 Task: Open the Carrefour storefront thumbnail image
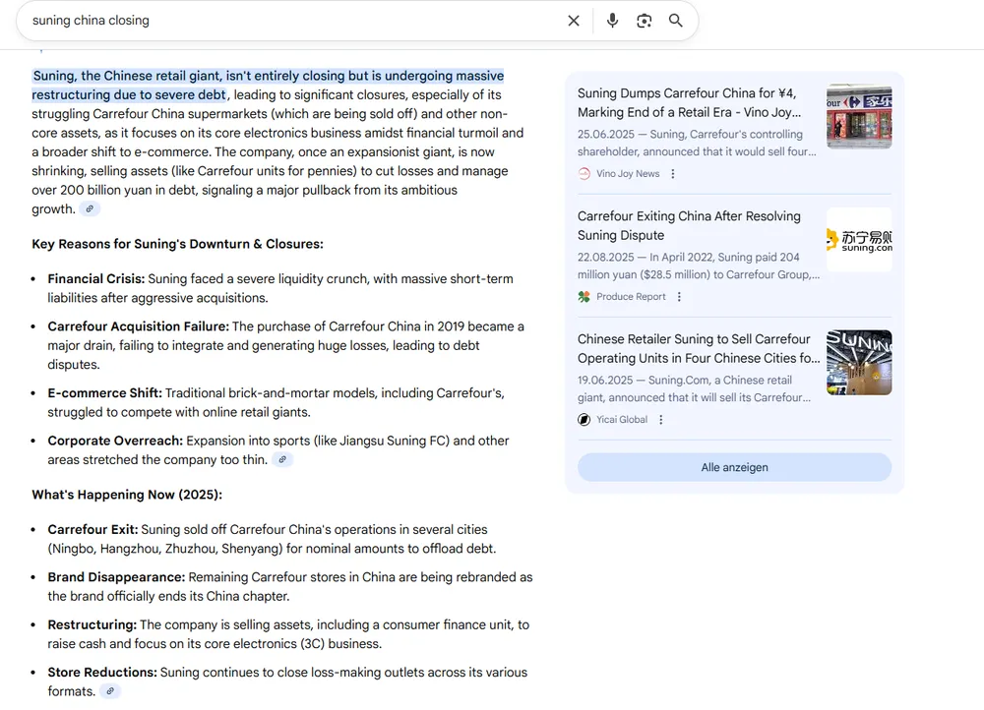pyautogui.click(x=859, y=117)
